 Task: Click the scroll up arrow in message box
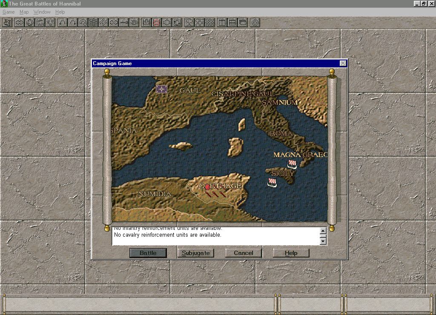(x=323, y=231)
